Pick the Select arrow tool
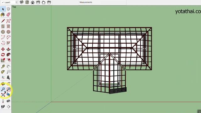The width and height of the screenshot is (201, 113). tap(3, 9)
